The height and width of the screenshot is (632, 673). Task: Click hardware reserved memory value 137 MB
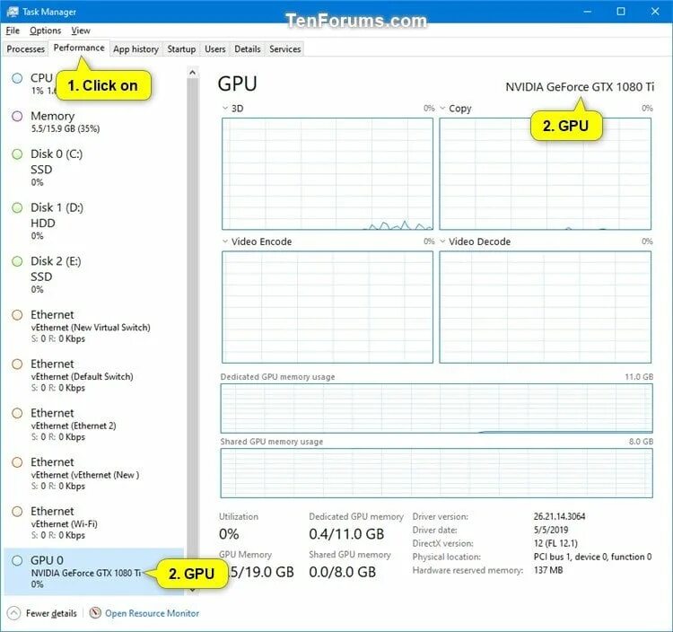coord(548,570)
